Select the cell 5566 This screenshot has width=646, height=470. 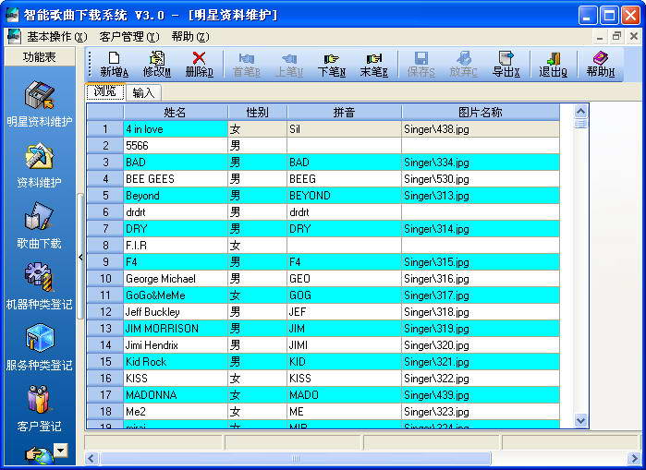click(x=176, y=146)
